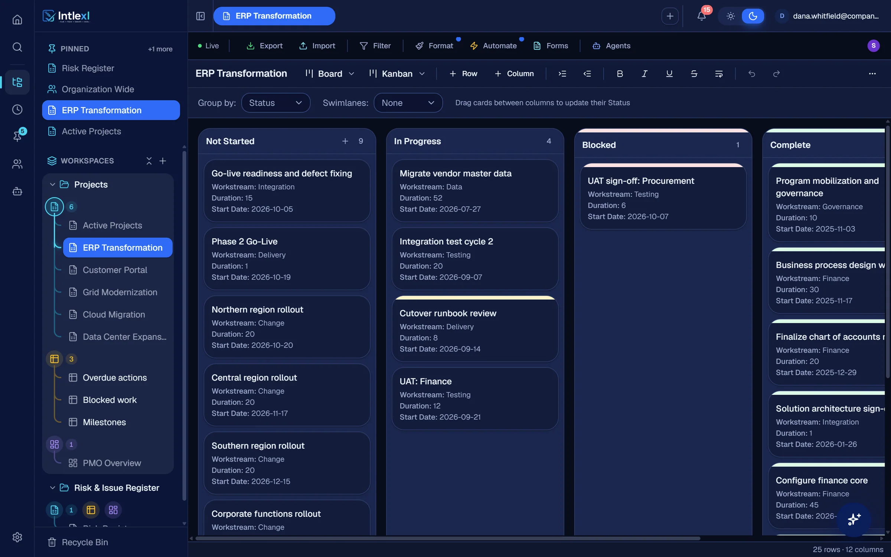Open the agents robot icon in left rail
This screenshot has height=557, width=891.
pyautogui.click(x=17, y=192)
